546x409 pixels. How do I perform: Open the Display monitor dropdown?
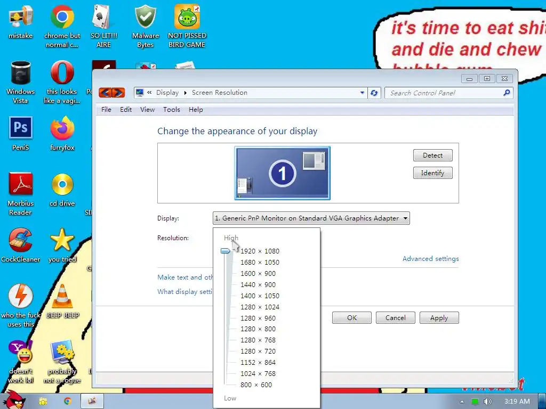311,218
